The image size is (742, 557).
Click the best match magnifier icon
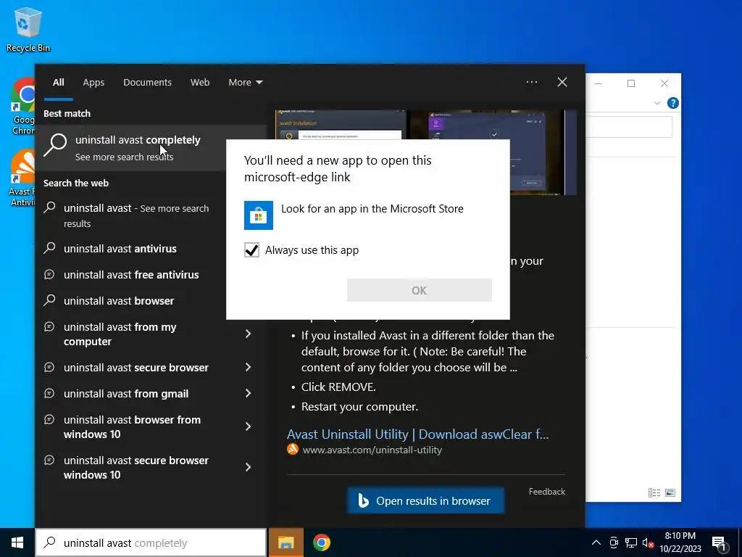point(55,144)
